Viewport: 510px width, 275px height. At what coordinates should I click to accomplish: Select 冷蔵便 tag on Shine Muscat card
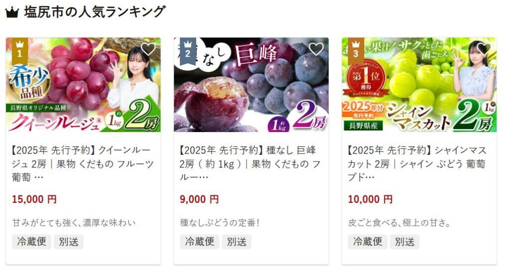368,242
